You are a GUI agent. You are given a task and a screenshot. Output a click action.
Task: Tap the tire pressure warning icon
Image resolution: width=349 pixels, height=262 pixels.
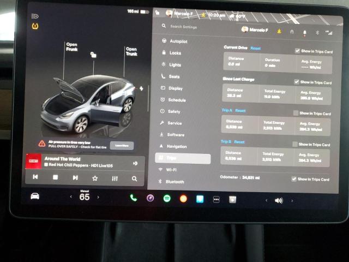click(x=35, y=26)
